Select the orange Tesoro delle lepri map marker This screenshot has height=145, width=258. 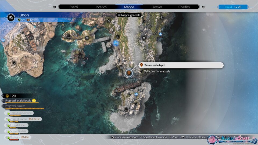(129, 73)
